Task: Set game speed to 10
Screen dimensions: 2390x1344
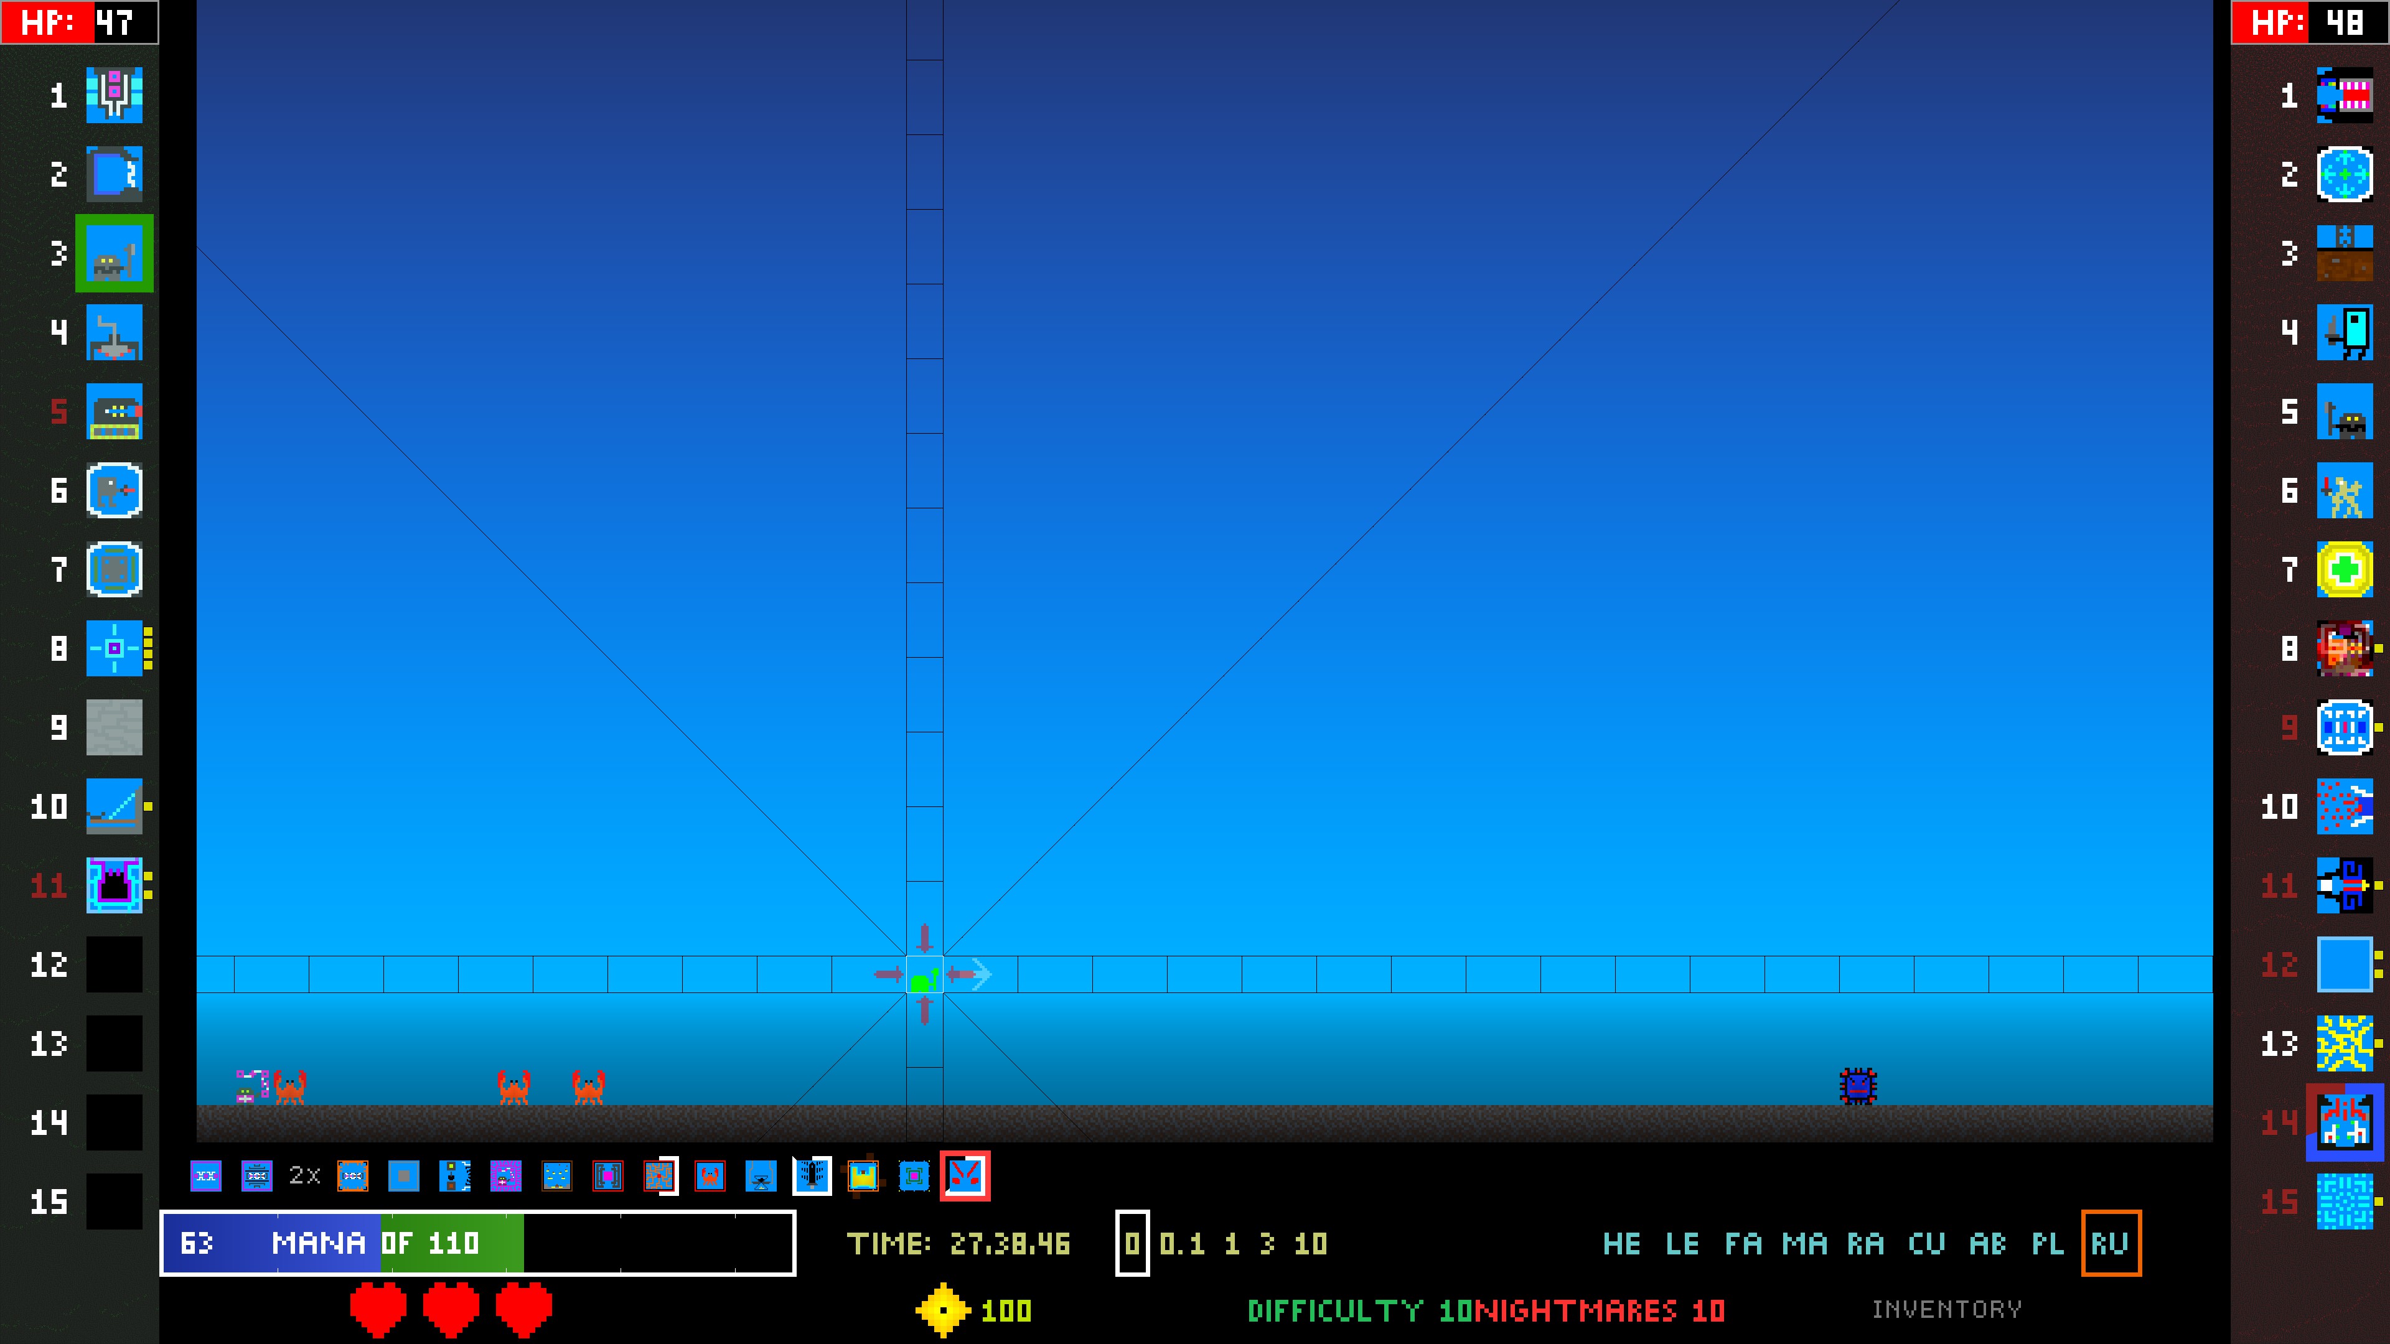Action: click(1310, 1243)
